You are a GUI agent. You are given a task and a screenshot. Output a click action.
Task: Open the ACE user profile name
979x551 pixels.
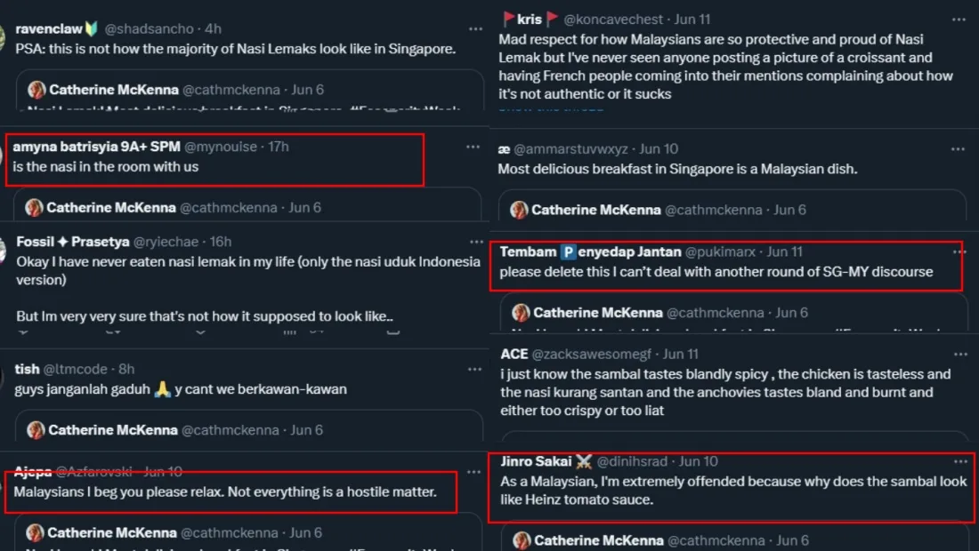tap(514, 355)
